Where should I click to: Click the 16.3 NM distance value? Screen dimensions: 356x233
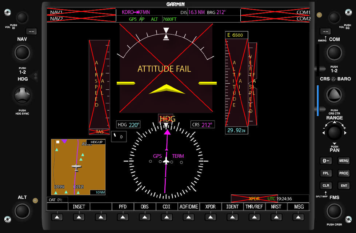[x=196, y=12]
